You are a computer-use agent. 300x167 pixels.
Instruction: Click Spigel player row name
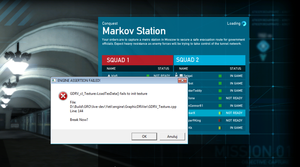point(188,76)
